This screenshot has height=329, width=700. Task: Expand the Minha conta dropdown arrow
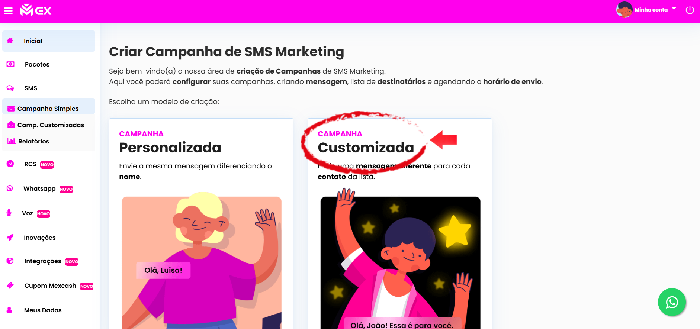pos(674,9)
